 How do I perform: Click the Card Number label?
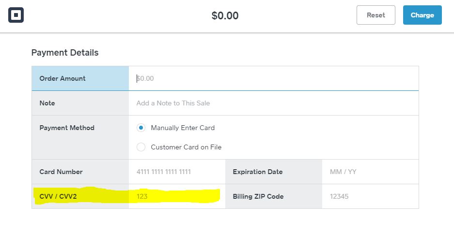click(x=61, y=172)
